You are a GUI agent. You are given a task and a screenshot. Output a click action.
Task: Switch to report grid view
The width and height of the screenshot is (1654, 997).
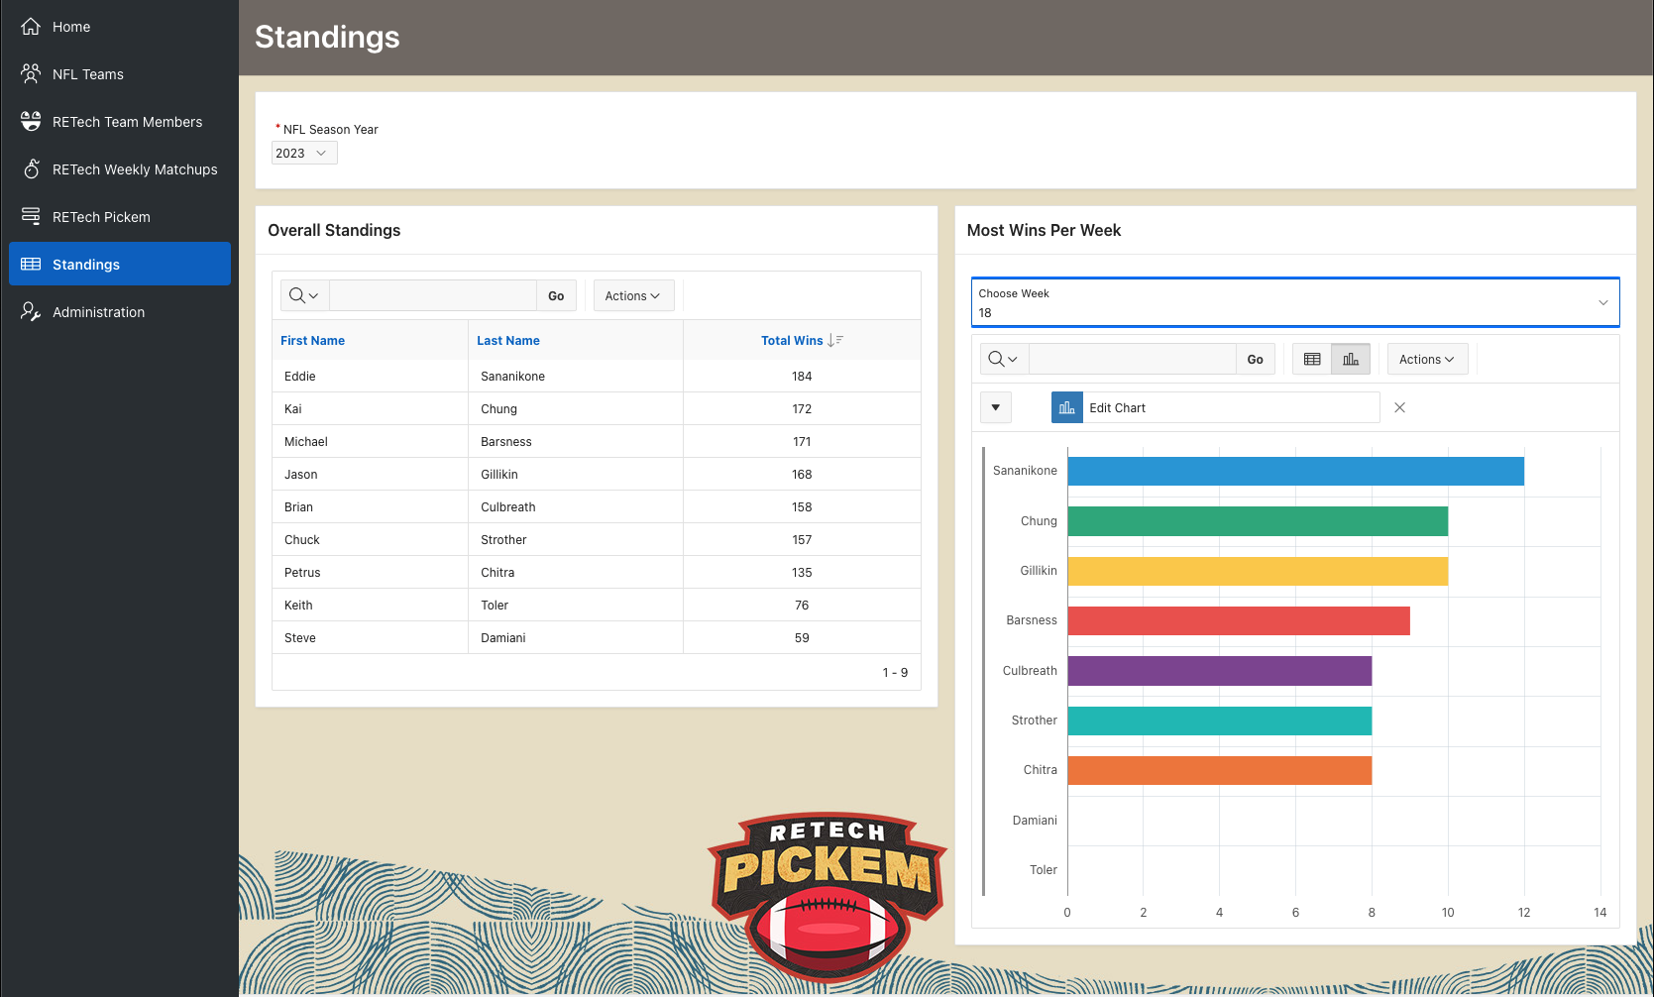coord(1312,360)
